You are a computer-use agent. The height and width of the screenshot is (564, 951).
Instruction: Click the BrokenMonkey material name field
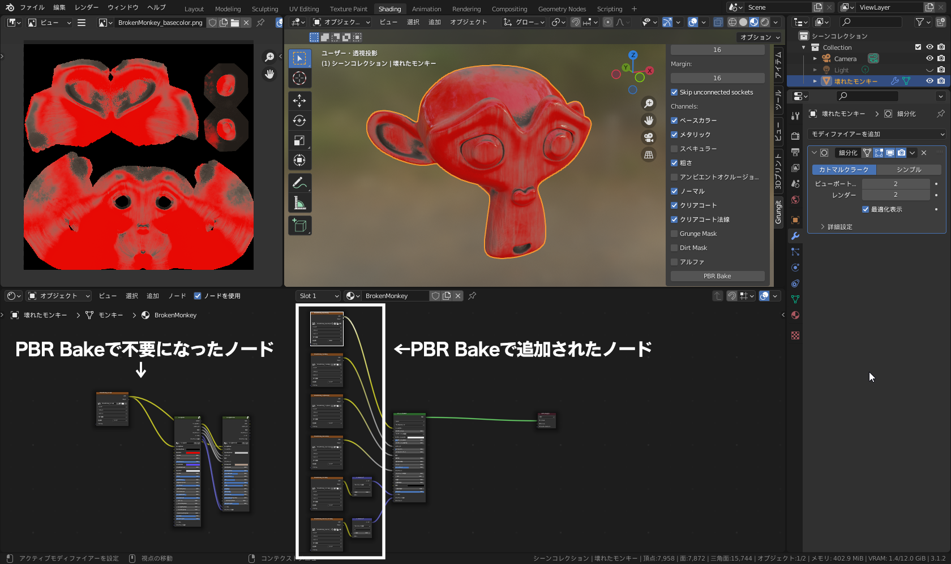pos(396,295)
